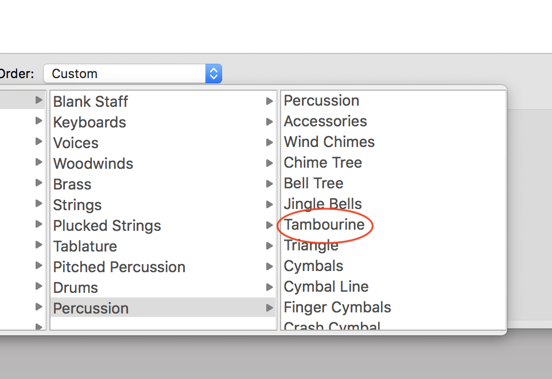Expand the Pitched Percussion submenu arrow

tap(270, 267)
